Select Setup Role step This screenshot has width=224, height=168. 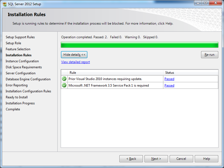click(13, 43)
